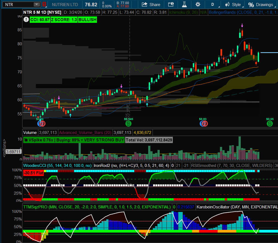
Task: Open the news quick-view icon
Action: pyautogui.click(x=171, y=4)
